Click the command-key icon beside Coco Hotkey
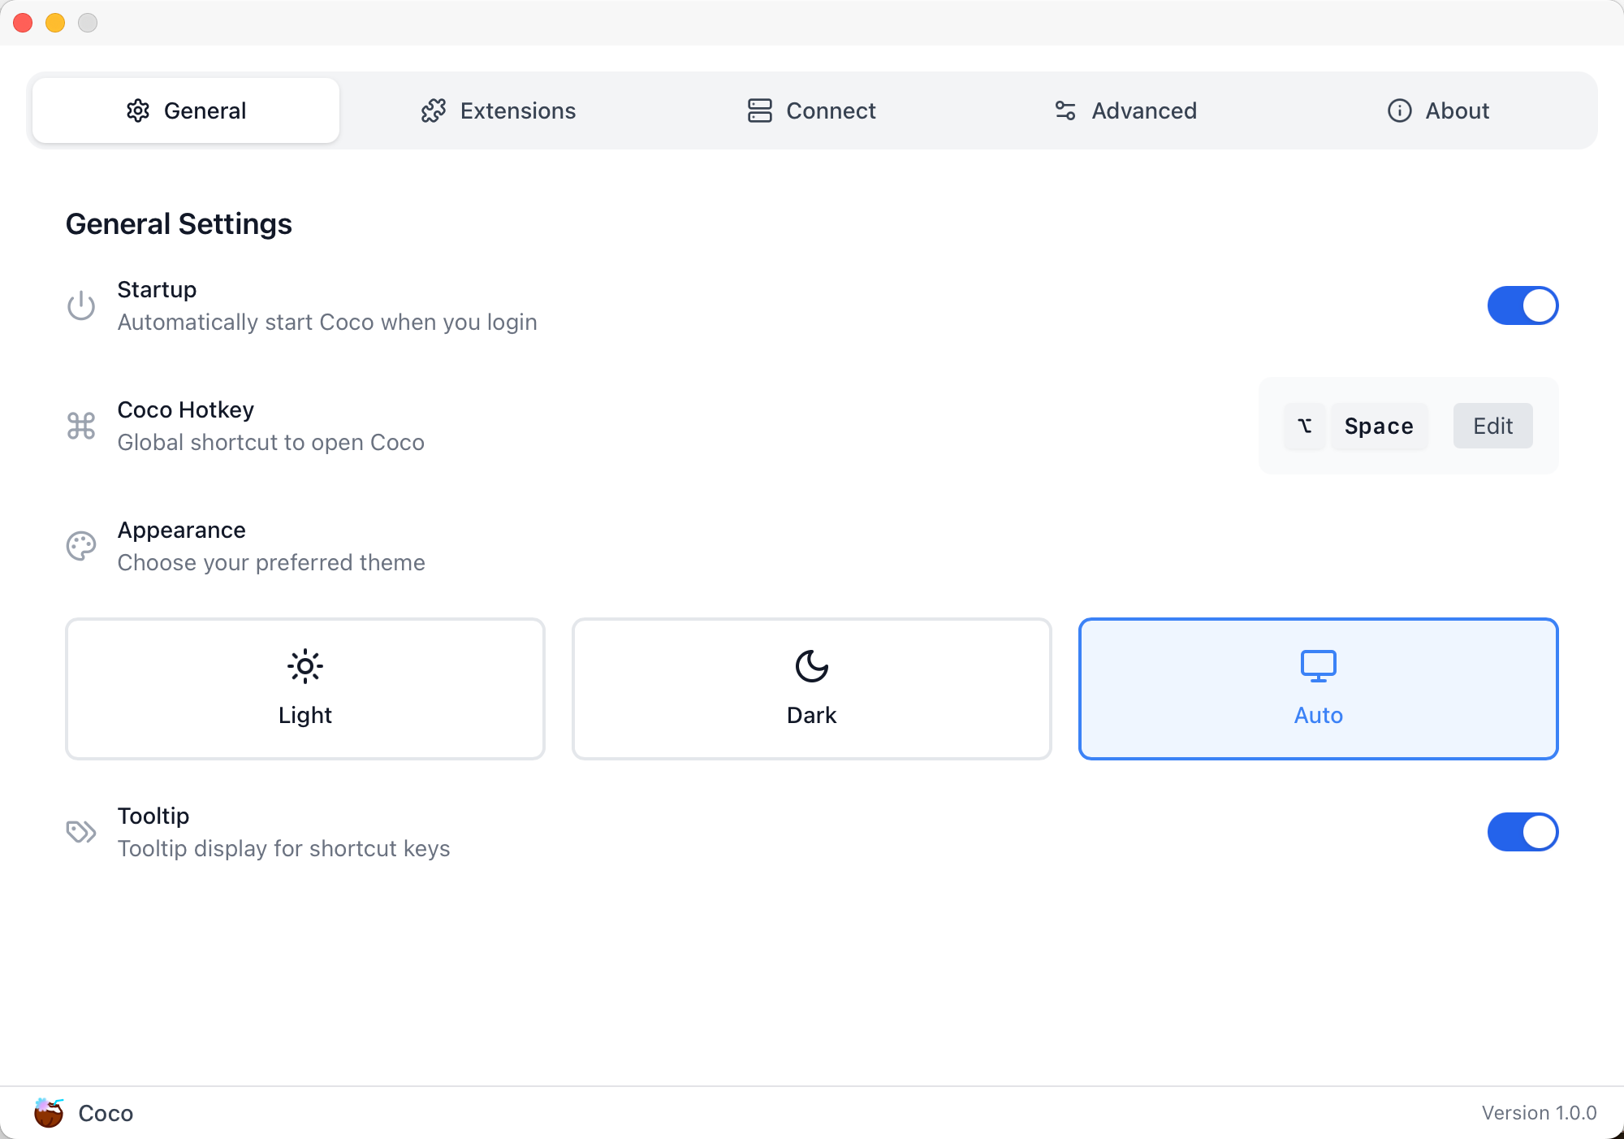 coord(81,426)
